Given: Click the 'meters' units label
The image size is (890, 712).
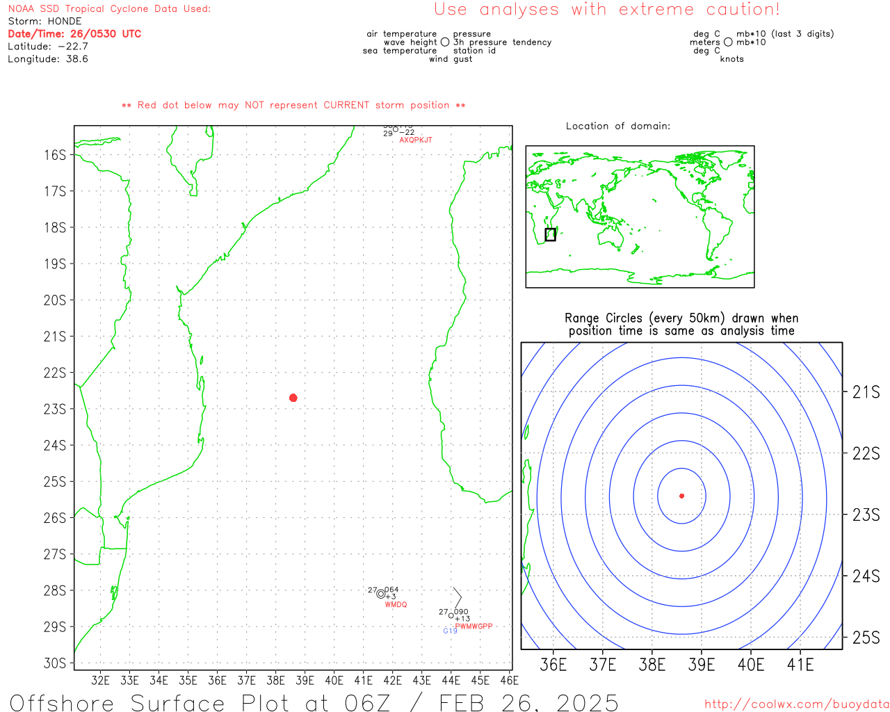Looking at the screenshot, I should point(704,42).
